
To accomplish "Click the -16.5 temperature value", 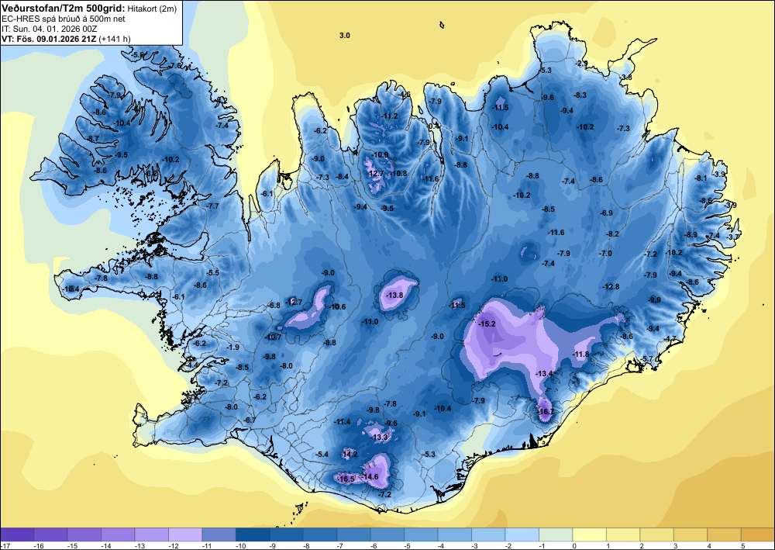I will 346,479.
